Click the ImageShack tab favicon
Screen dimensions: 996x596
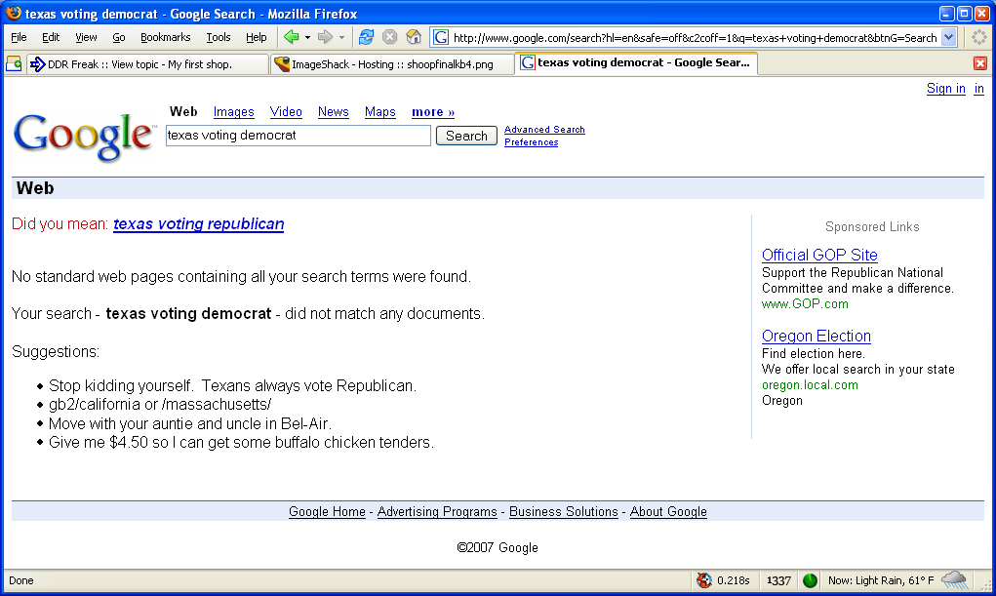coord(282,64)
